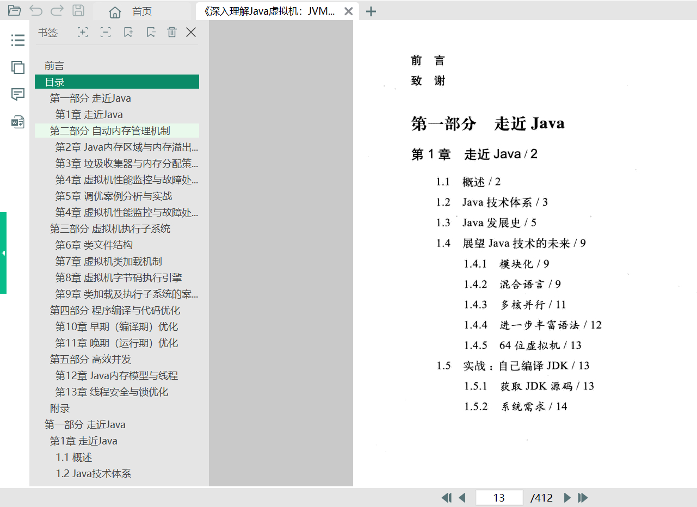Image resolution: width=697 pixels, height=507 pixels.
Task: Select the 第五部分 高效并发 bookmark
Action: pyautogui.click(x=90, y=360)
